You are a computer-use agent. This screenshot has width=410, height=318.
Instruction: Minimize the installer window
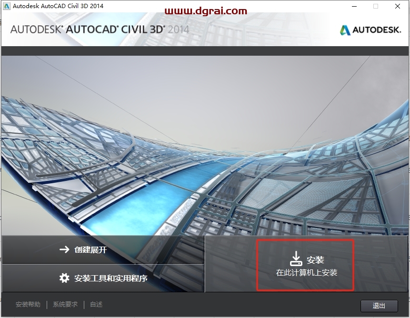pyautogui.click(x=354, y=6)
